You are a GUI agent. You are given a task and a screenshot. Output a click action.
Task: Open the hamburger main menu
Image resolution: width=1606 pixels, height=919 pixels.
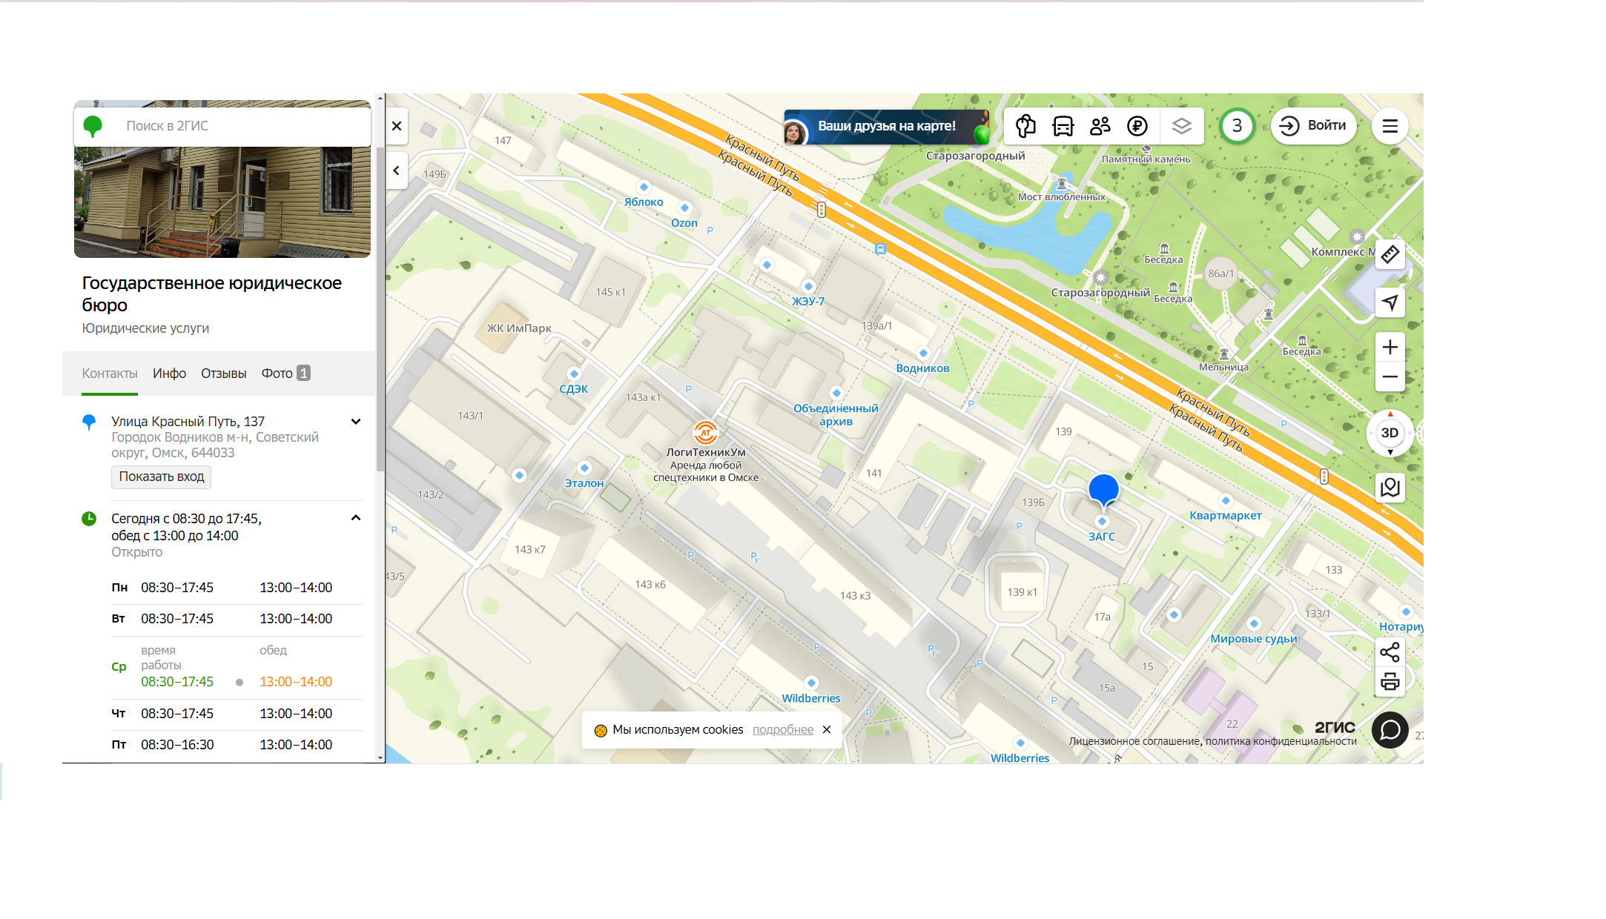1390,126
